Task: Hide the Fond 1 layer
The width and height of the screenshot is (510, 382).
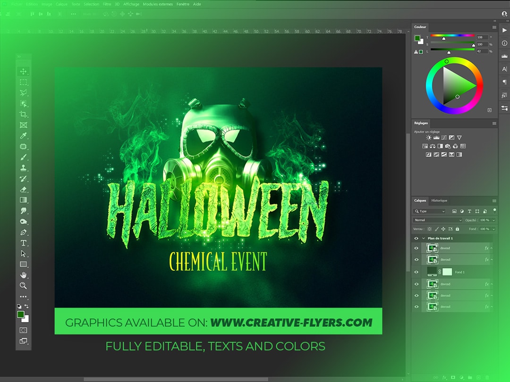Action: click(x=416, y=272)
